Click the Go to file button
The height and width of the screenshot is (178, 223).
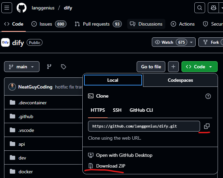(151, 67)
